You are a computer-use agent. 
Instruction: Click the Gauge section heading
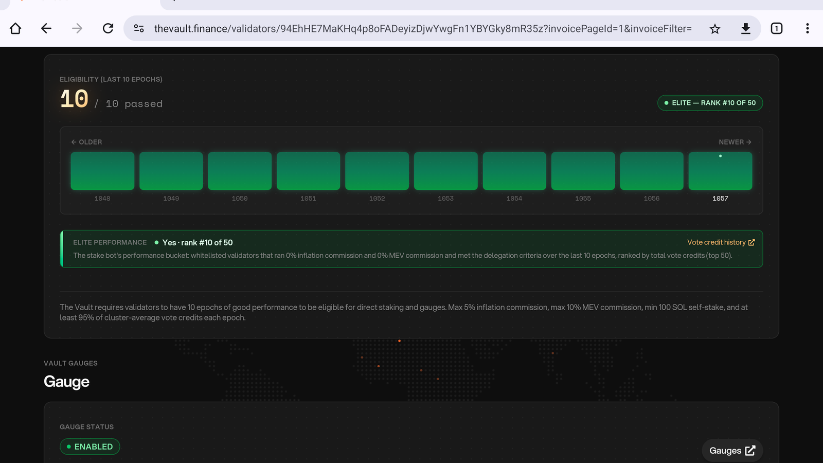click(x=66, y=382)
